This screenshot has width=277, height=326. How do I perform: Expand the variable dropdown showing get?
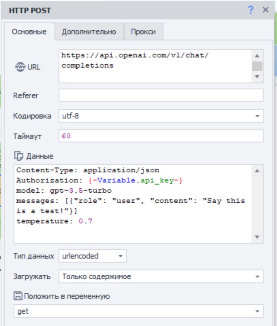coord(258,311)
